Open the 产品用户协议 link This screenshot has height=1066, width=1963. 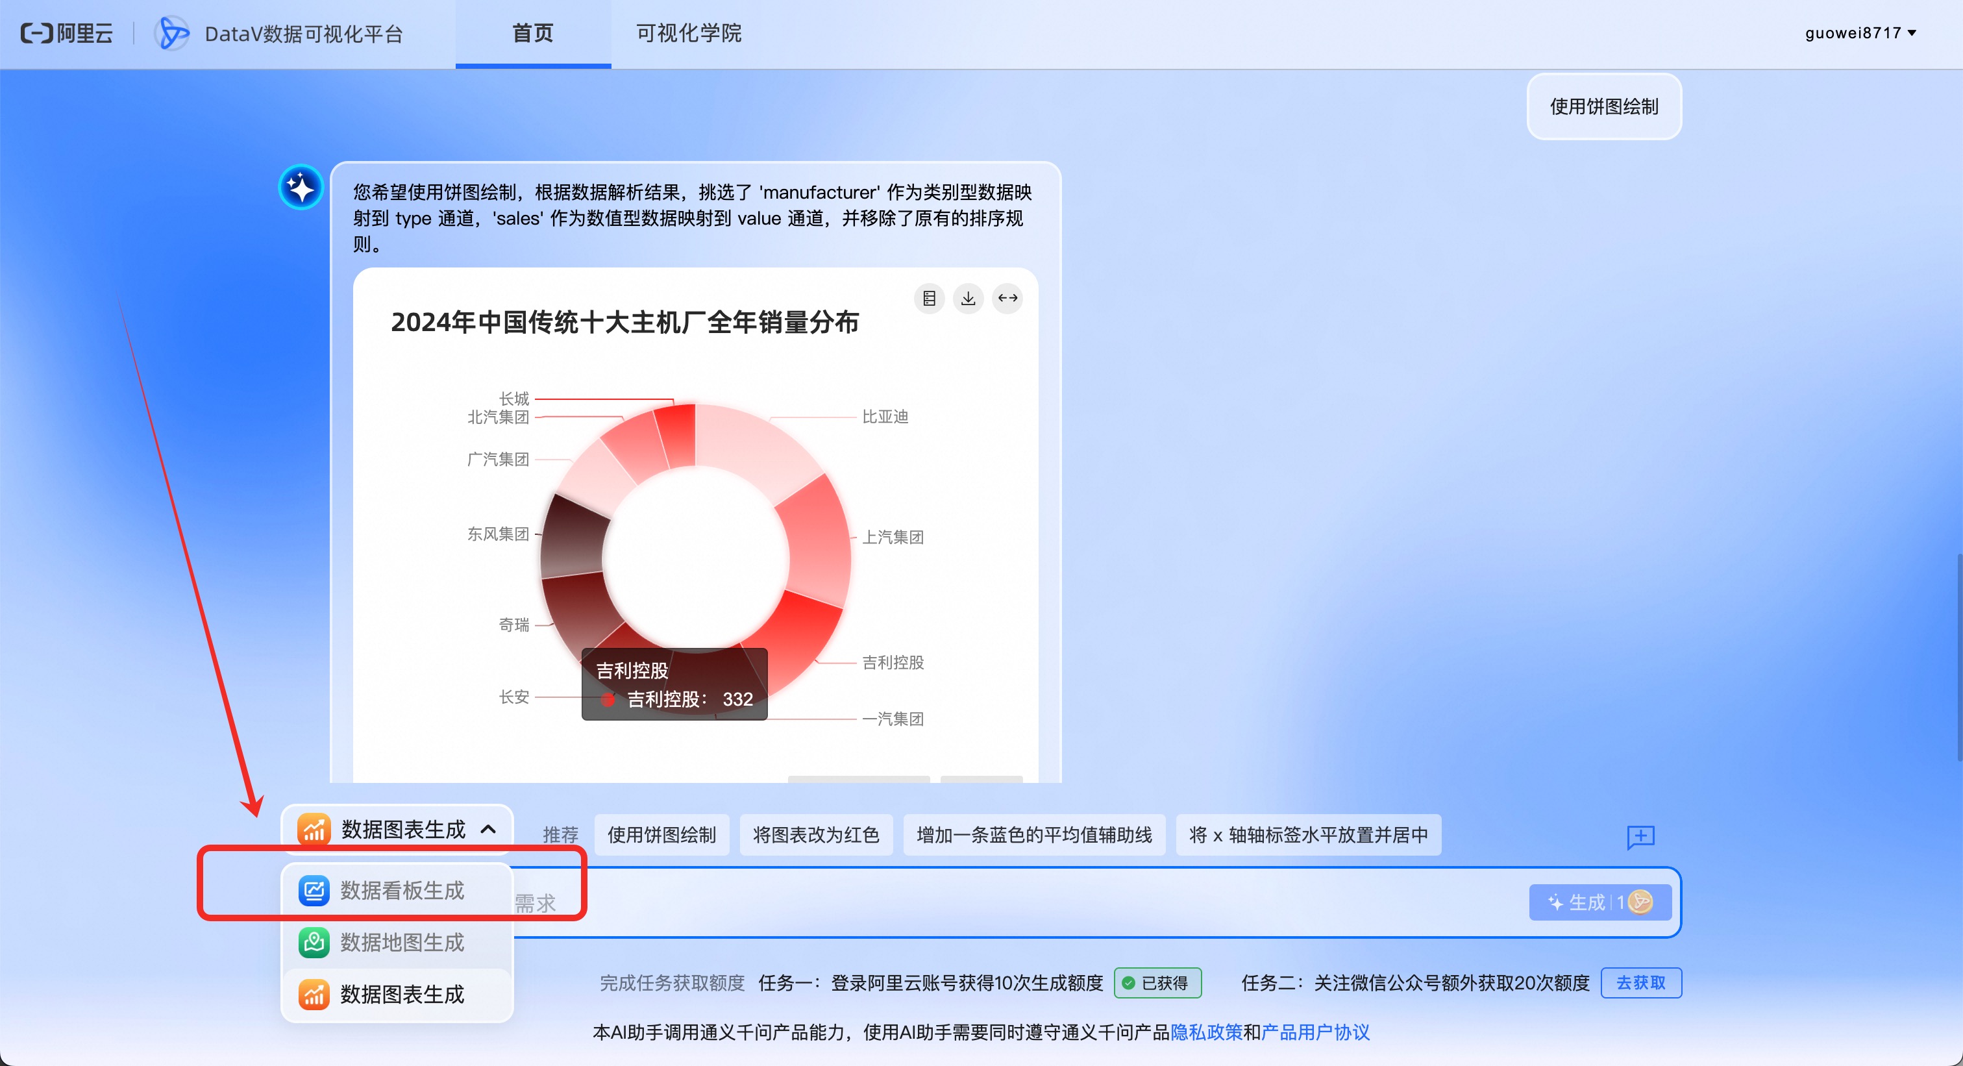point(1315,1032)
